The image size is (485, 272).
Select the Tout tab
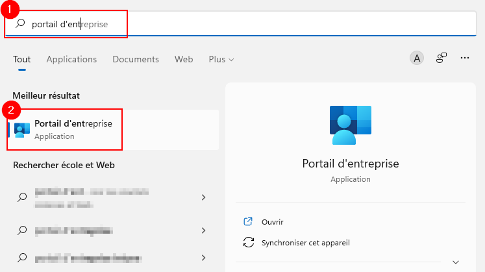pos(21,59)
